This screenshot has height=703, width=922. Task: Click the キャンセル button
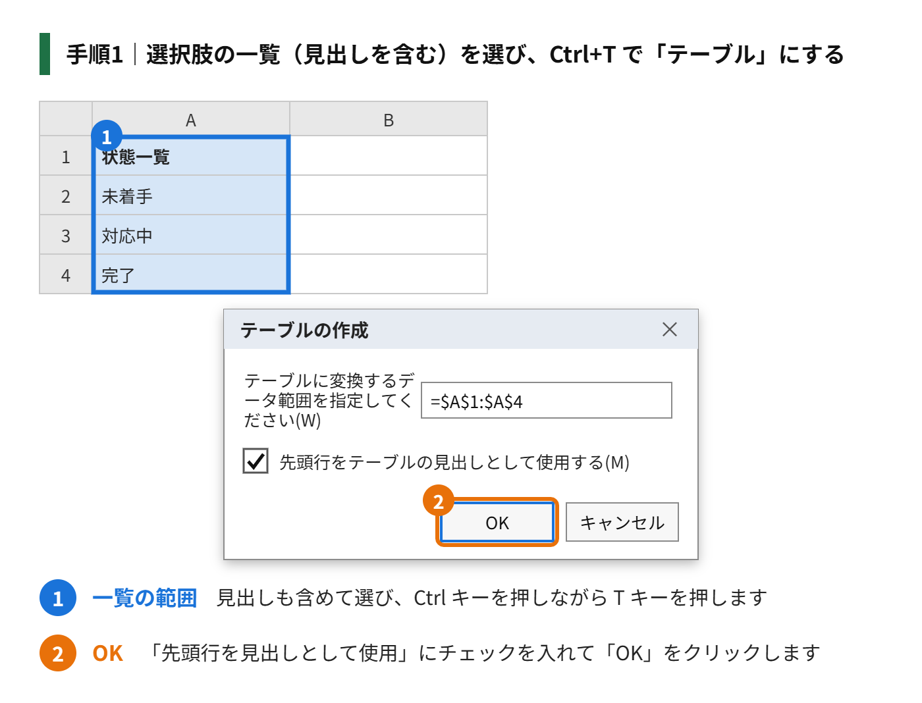click(622, 522)
